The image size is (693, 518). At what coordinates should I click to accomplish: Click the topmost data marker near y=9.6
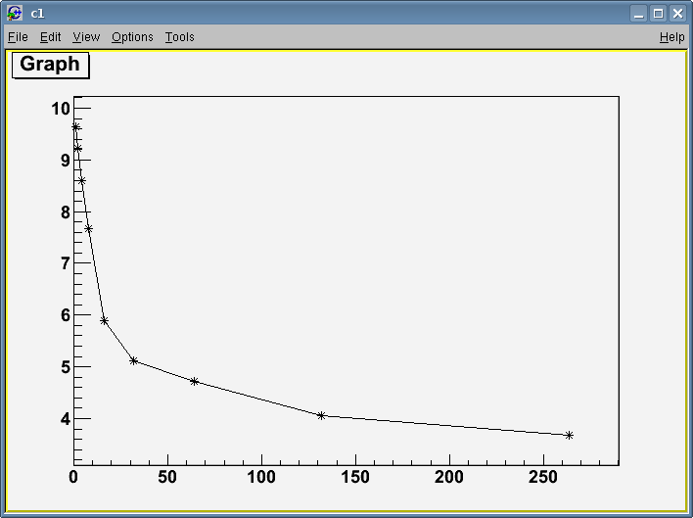75,127
